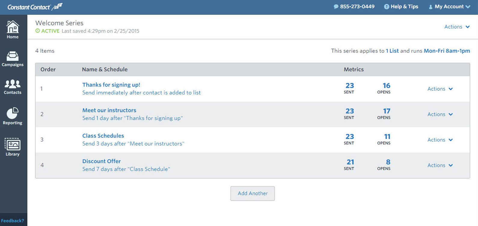The height and width of the screenshot is (226, 478).
Task: Select the Reporting label in sidebar
Action: coord(13,123)
